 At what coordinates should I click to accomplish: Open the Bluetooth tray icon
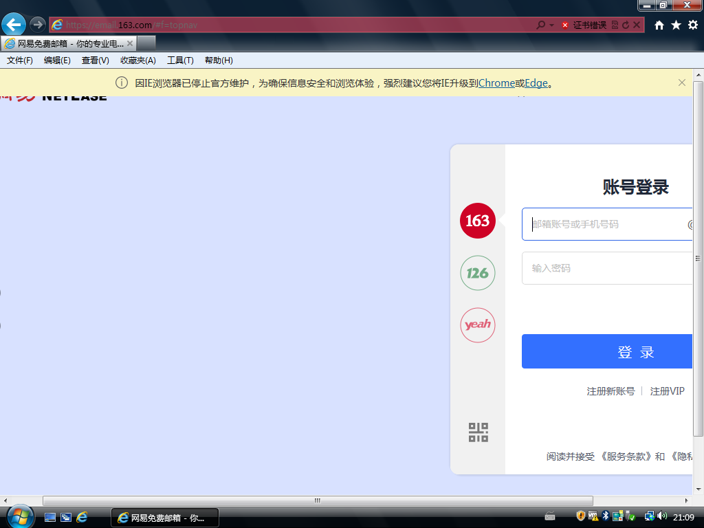[605, 516]
